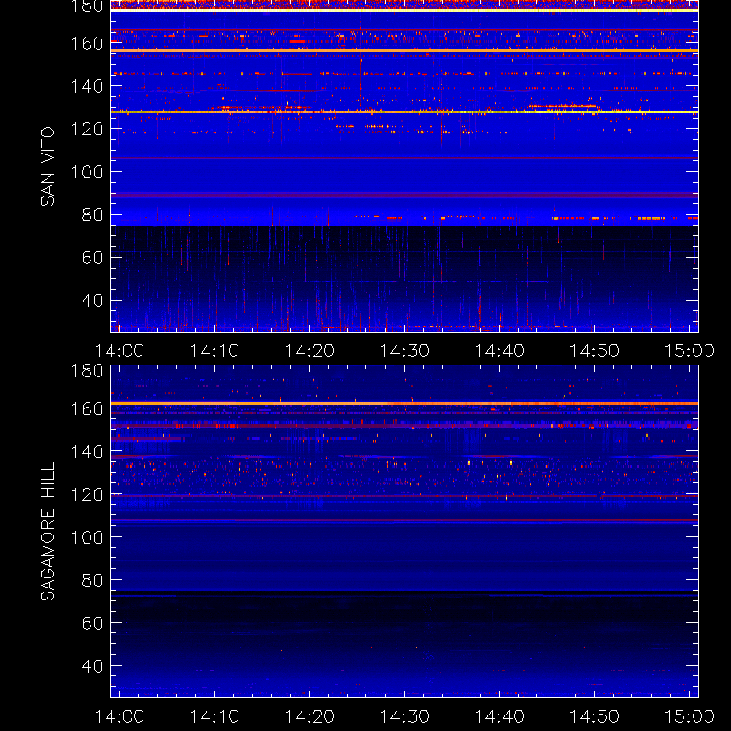Click 14:00 time label under SAGAMORE HILL plot

[x=120, y=716]
